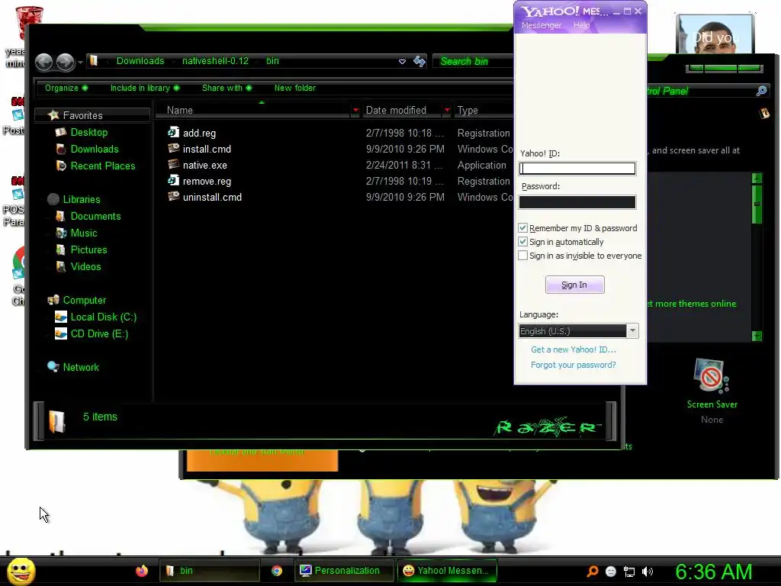The height and width of the screenshot is (586, 781).
Task: Open the Music library
Action: pos(84,233)
